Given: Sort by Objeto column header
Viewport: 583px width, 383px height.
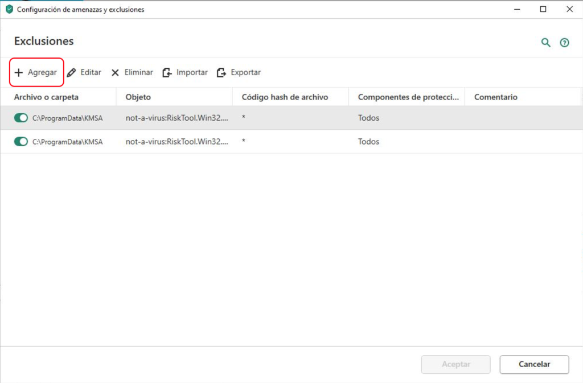Looking at the screenshot, I should click(138, 97).
